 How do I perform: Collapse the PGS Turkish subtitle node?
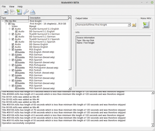pos(10,70)
